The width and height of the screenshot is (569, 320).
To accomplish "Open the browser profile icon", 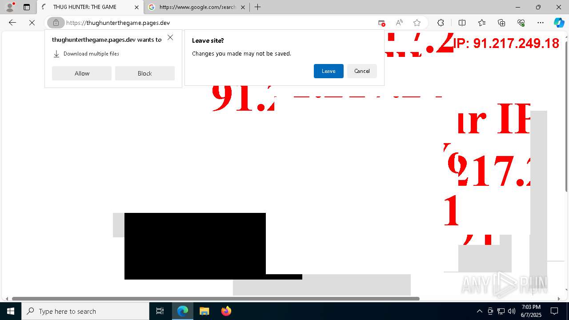I will coord(10,7).
